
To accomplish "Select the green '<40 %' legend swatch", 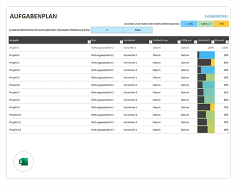I will (206, 24).
